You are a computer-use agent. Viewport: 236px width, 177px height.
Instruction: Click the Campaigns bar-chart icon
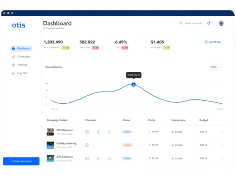(x=13, y=57)
